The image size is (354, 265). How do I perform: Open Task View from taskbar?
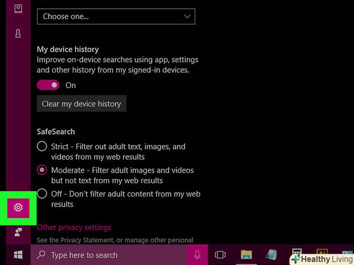pyautogui.click(x=220, y=255)
